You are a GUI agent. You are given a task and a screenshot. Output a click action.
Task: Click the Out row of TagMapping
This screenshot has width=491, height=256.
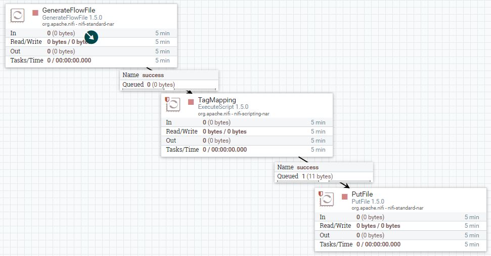pos(247,141)
